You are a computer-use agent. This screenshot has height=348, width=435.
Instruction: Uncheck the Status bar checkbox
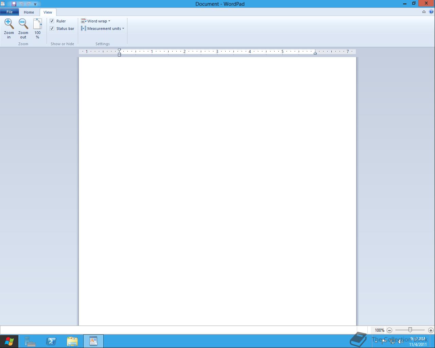tap(52, 29)
